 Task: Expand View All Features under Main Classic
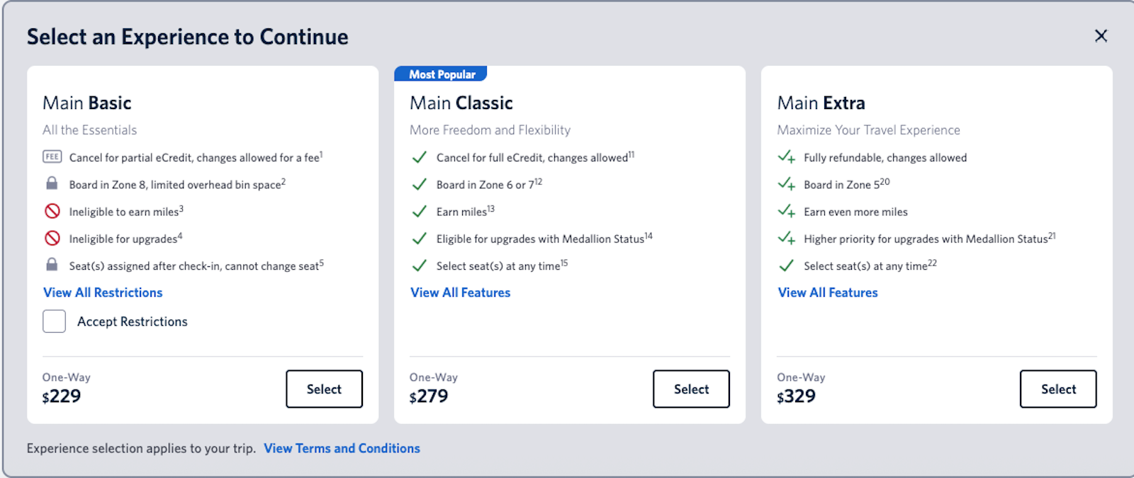pos(460,292)
